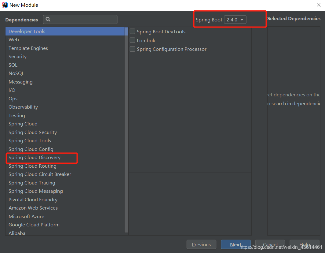Open the Microsoft Azure category

click(x=65, y=216)
